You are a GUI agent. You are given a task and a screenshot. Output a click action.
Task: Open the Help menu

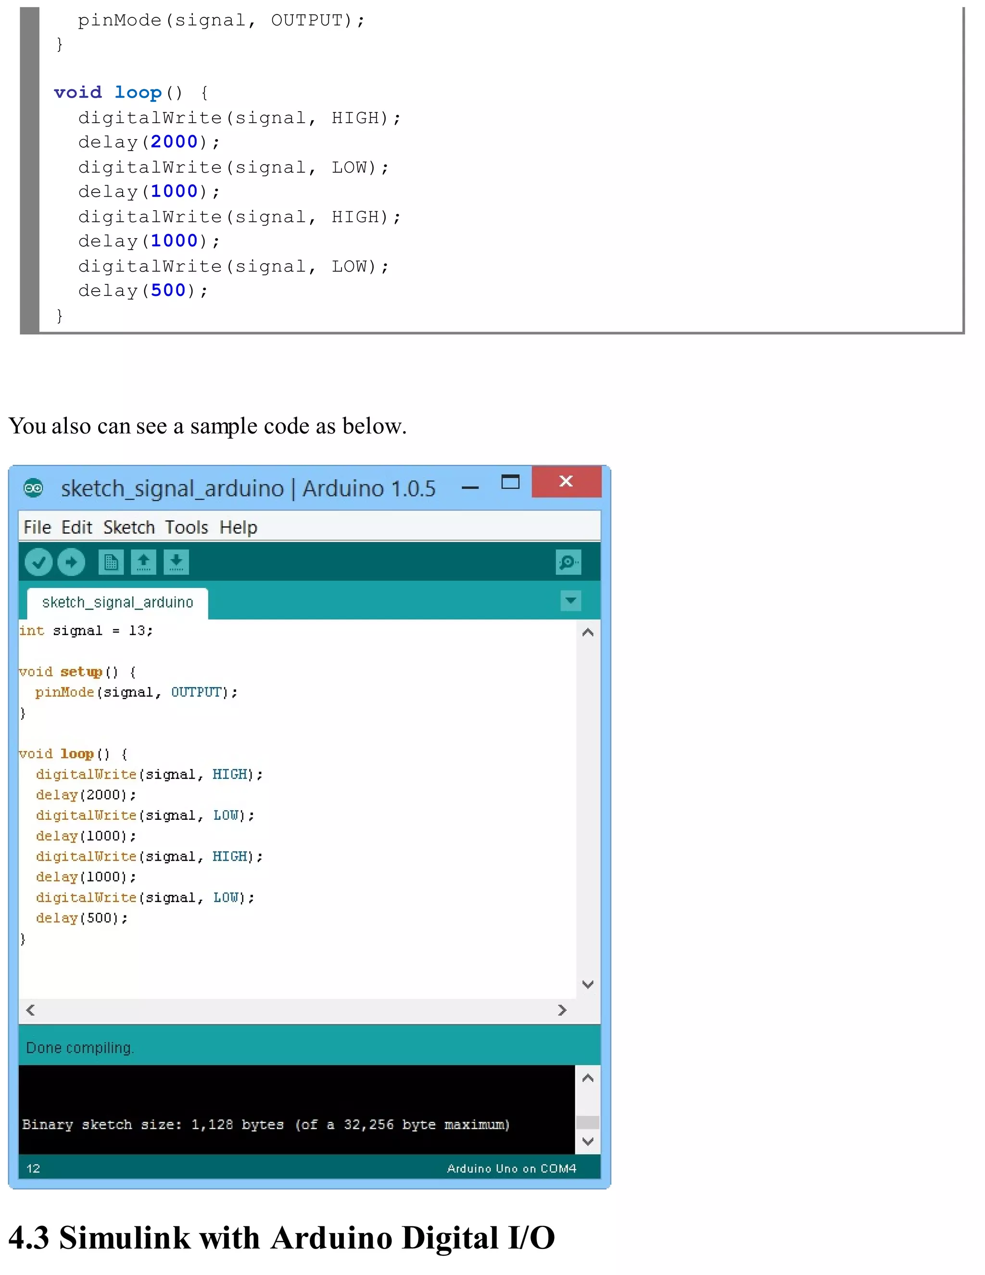pos(238,527)
